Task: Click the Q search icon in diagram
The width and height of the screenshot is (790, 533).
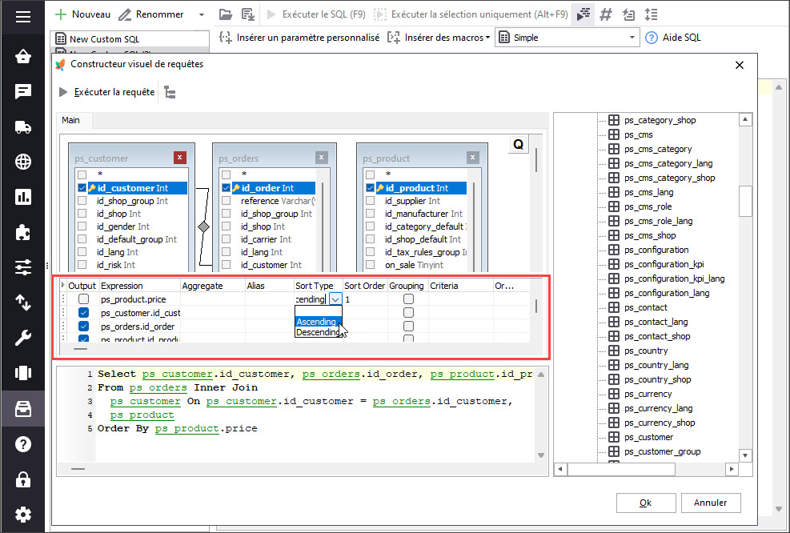Action: tap(518, 145)
